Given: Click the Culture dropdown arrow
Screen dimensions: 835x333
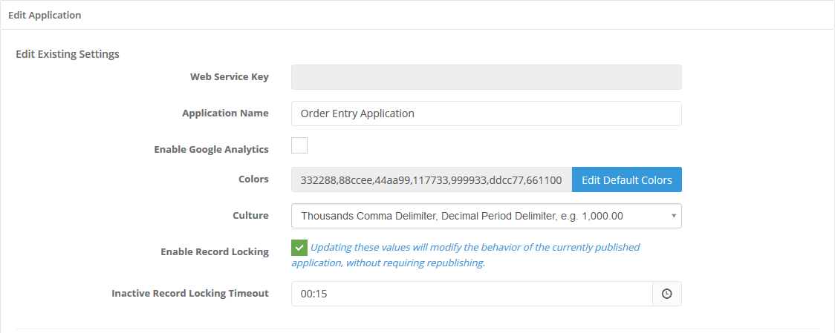Looking at the screenshot, I should click(673, 216).
